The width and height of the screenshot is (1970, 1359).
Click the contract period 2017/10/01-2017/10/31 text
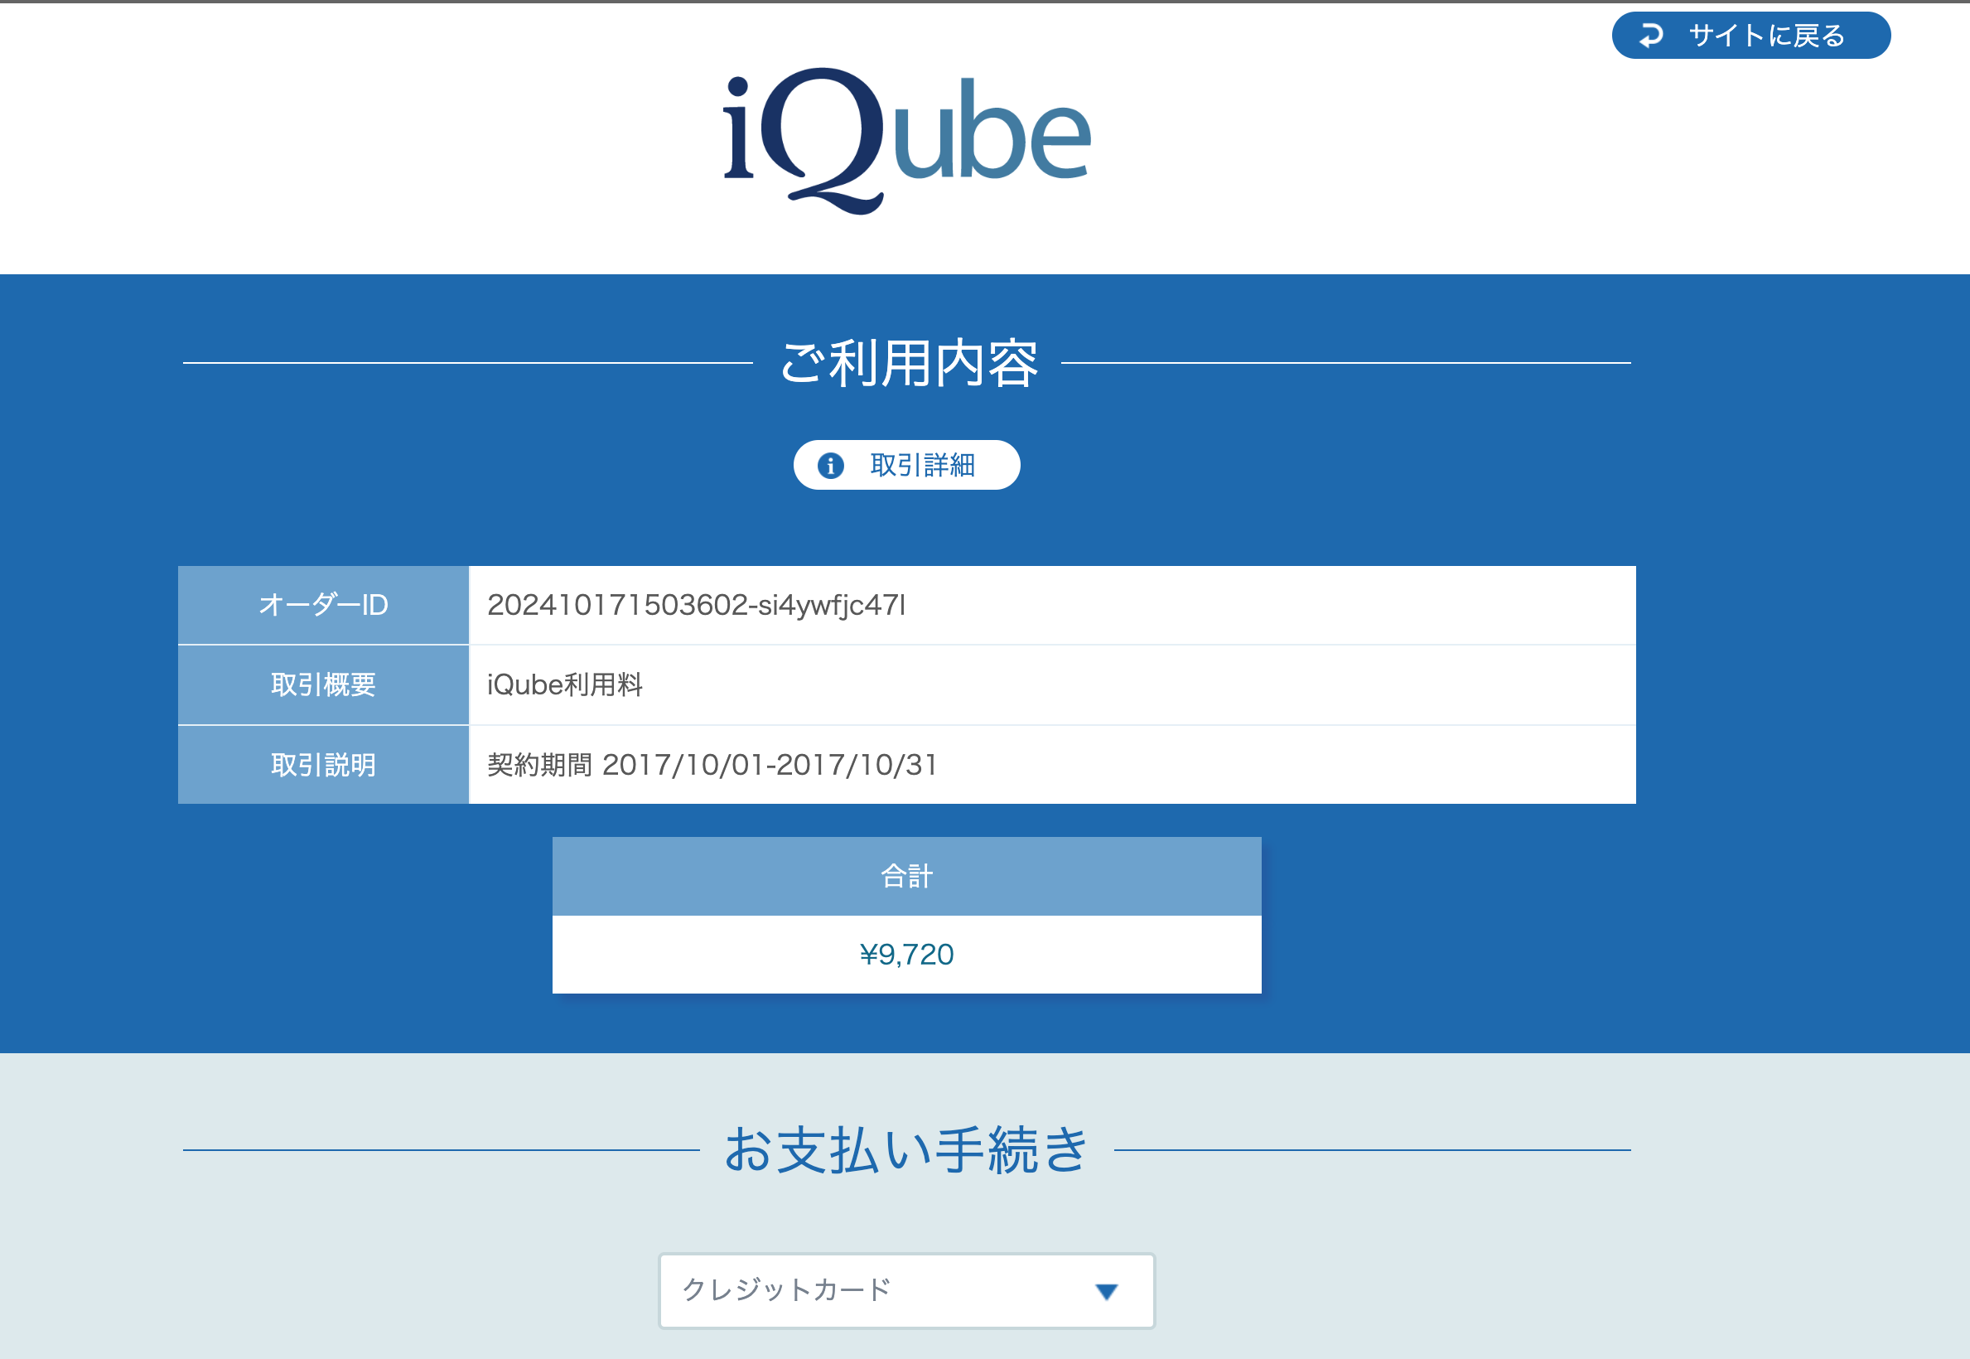coord(712,764)
